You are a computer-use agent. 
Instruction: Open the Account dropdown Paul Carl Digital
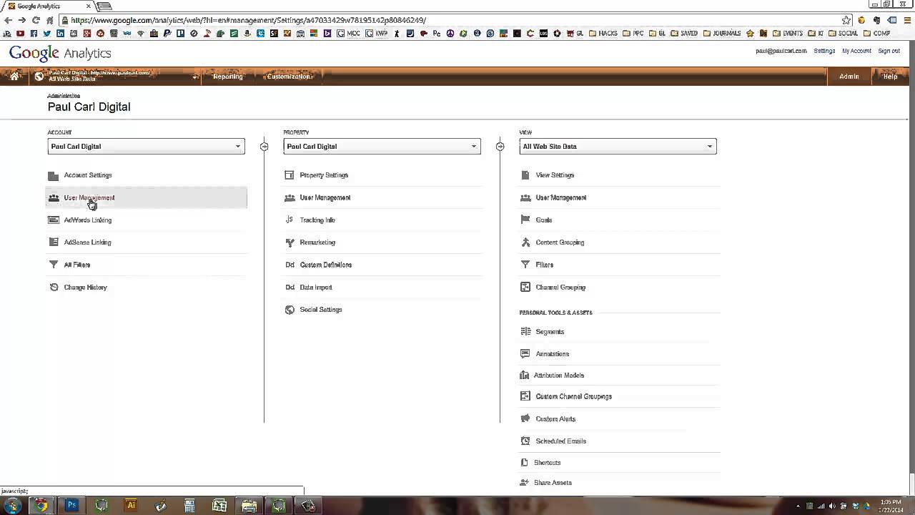[146, 147]
